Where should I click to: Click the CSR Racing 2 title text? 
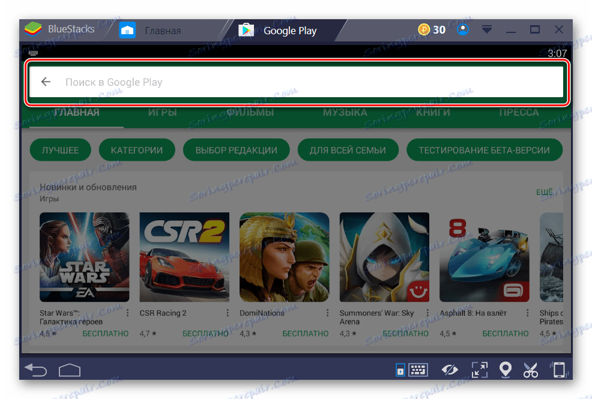(x=163, y=313)
